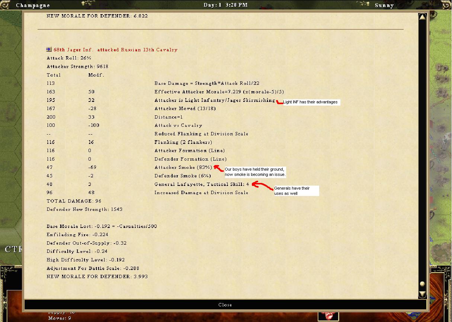Click the 'TOTAL DAMAGE: 96' line
The image size is (452, 322).
point(74,201)
